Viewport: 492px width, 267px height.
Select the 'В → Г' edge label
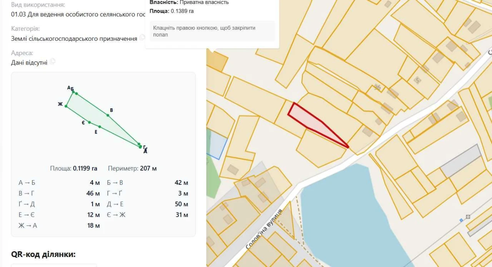[27, 194]
